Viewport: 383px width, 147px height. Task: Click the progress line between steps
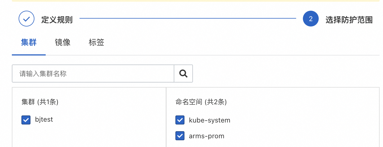(x=188, y=19)
